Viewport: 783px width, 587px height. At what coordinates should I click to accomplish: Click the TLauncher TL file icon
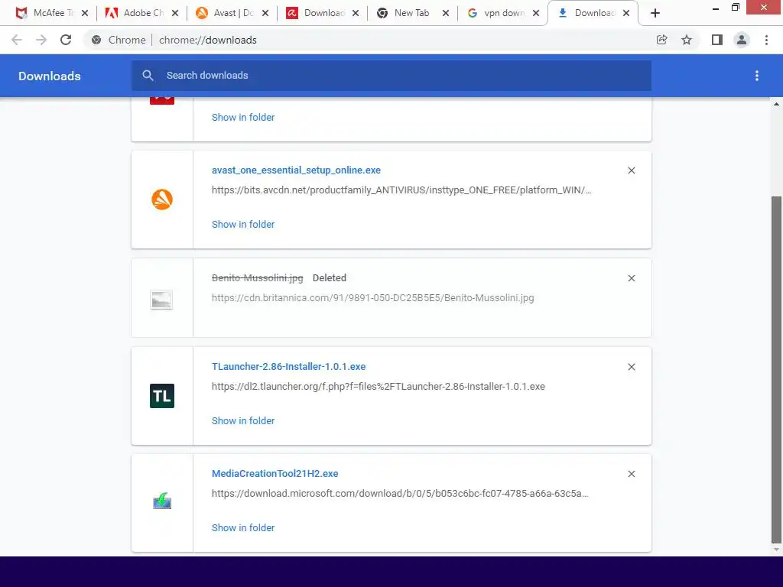point(162,396)
